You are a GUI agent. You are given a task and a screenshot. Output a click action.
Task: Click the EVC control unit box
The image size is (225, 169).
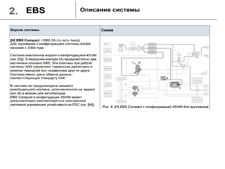click(108, 50)
